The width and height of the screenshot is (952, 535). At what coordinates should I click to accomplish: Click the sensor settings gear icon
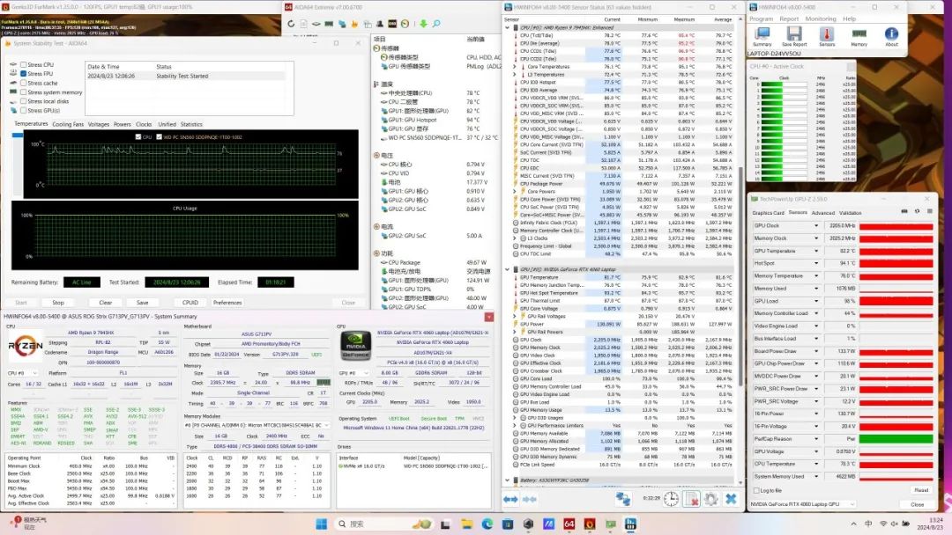[x=710, y=499]
